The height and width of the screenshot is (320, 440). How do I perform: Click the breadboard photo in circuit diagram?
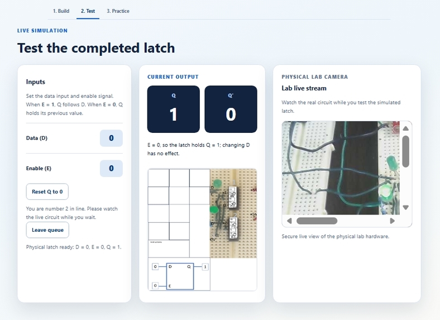233,213
